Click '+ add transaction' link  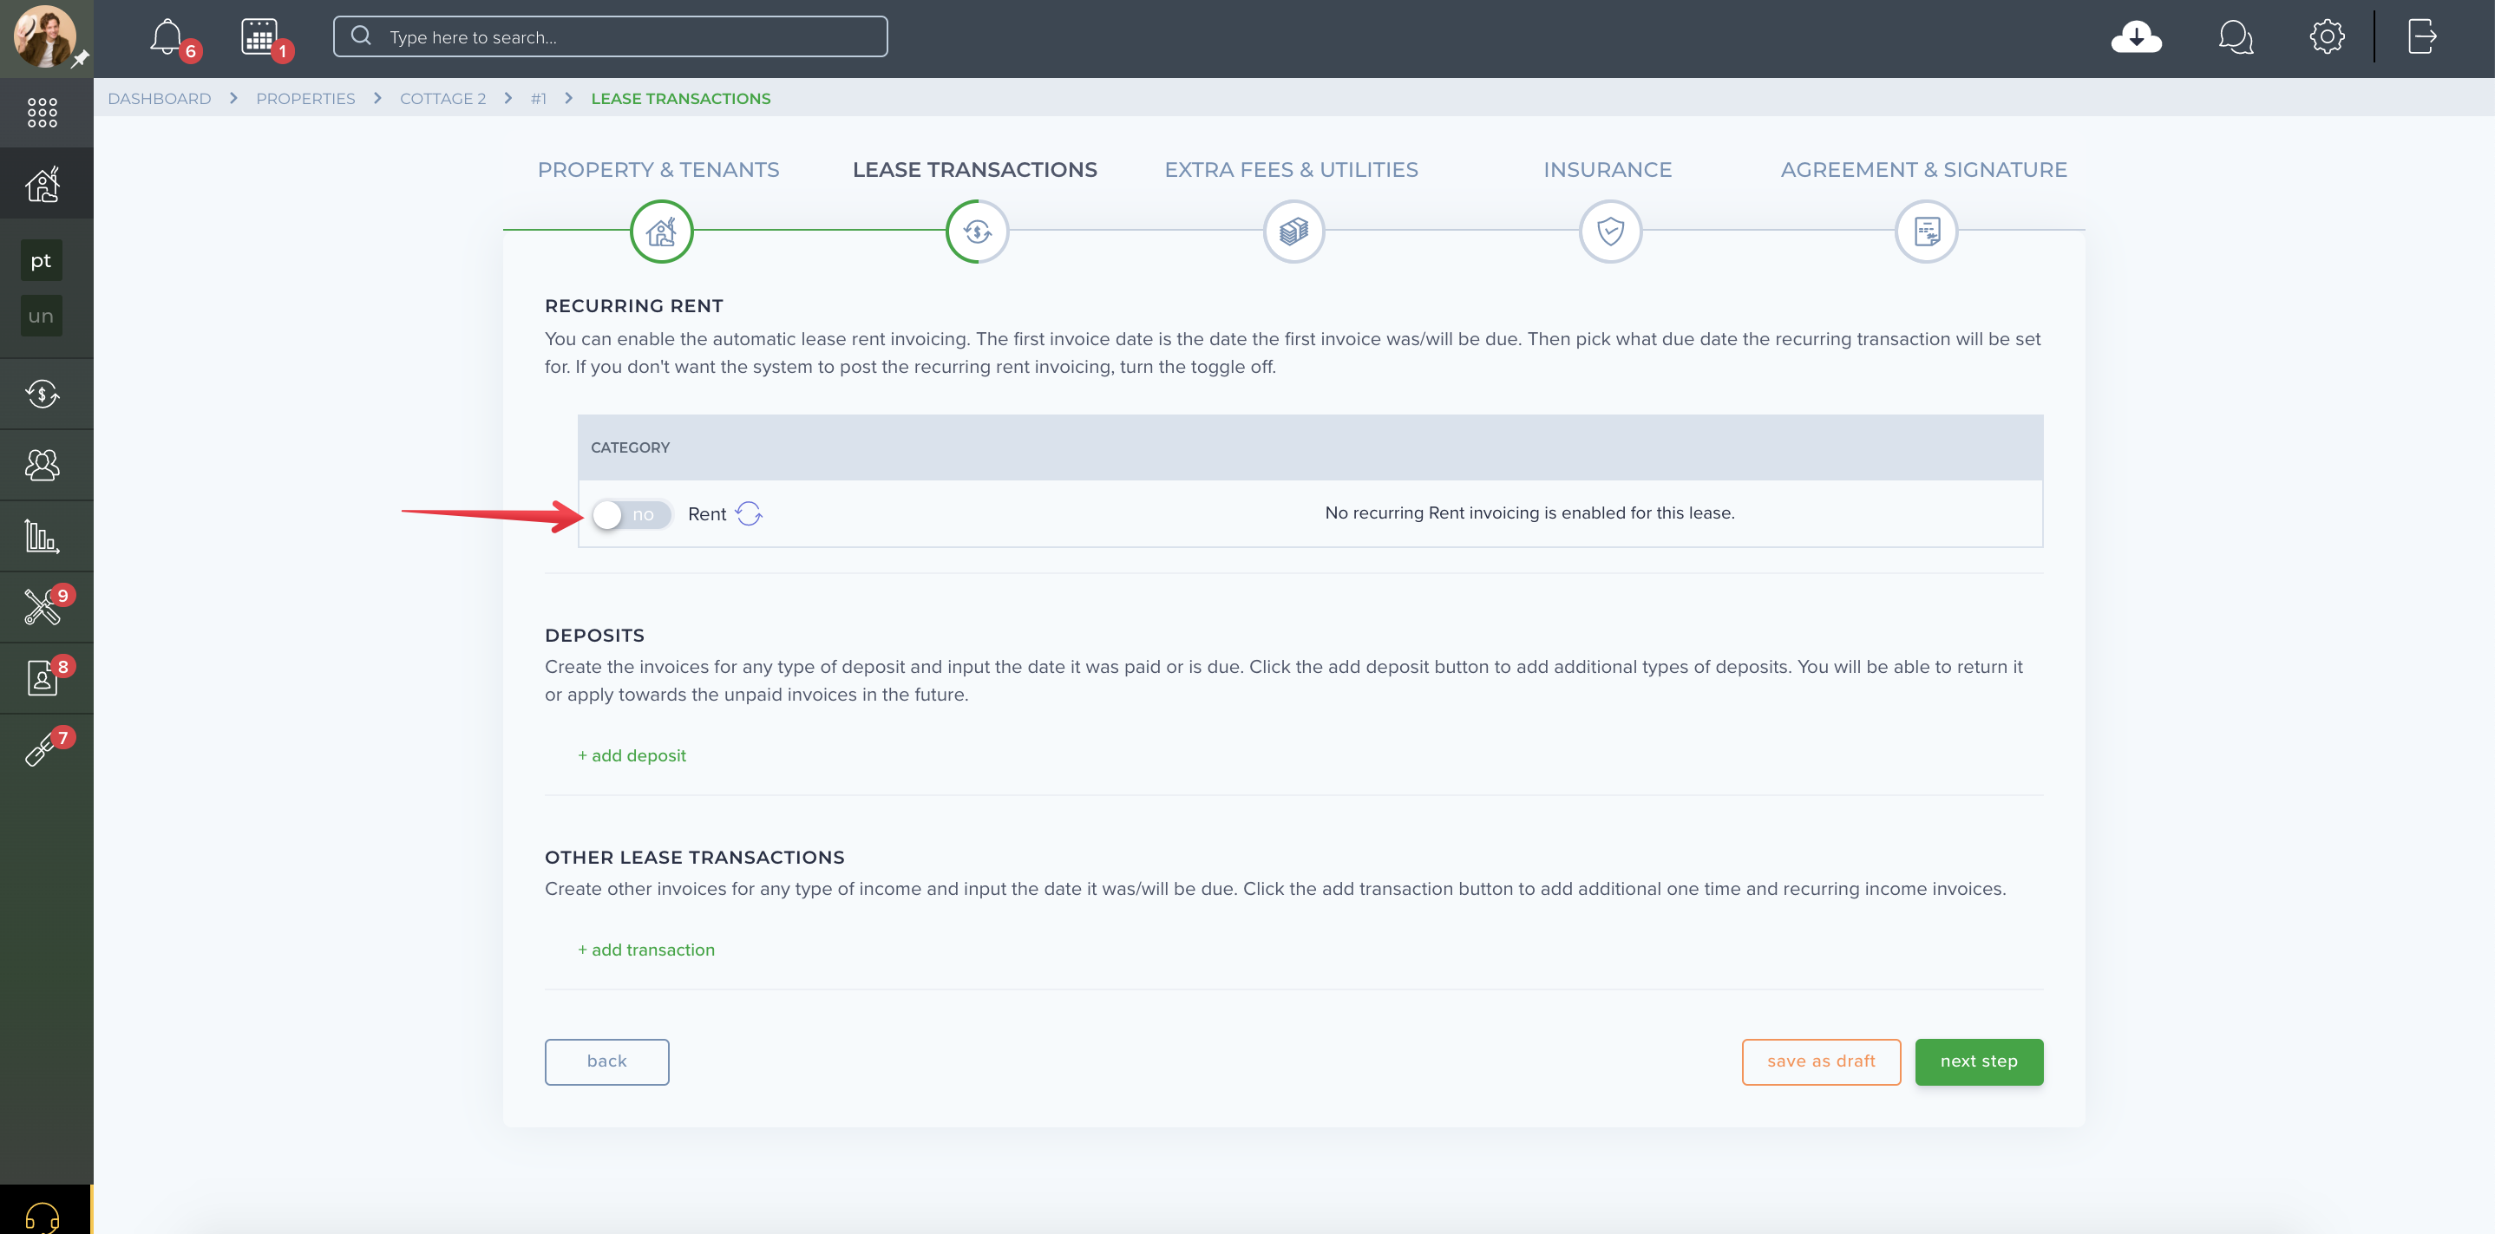[646, 950]
